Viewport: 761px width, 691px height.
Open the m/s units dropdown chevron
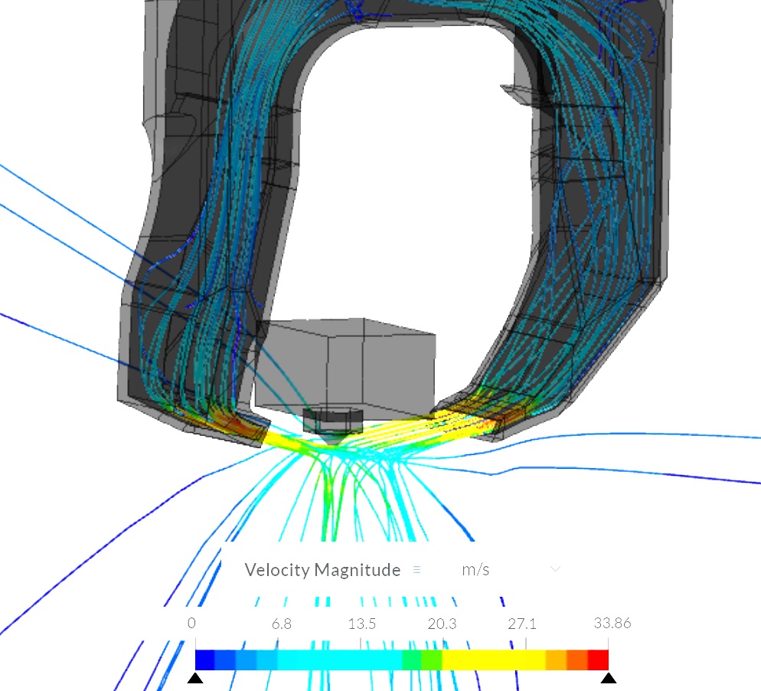tap(554, 569)
